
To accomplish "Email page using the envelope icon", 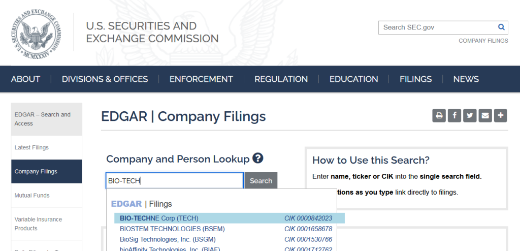I will tap(485, 115).
